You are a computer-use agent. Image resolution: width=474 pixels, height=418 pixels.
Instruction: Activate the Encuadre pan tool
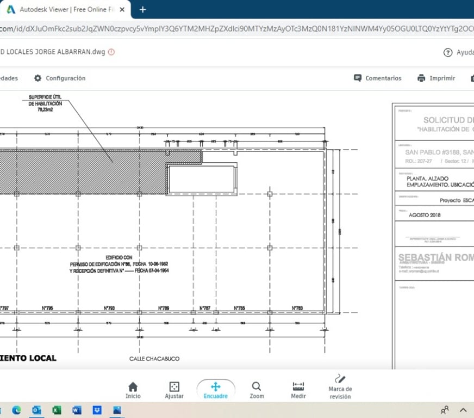pos(215,390)
